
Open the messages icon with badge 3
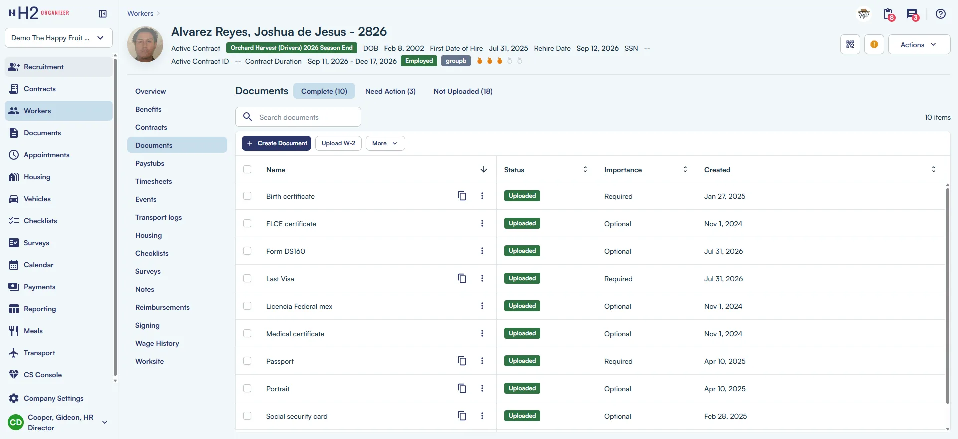pos(912,14)
